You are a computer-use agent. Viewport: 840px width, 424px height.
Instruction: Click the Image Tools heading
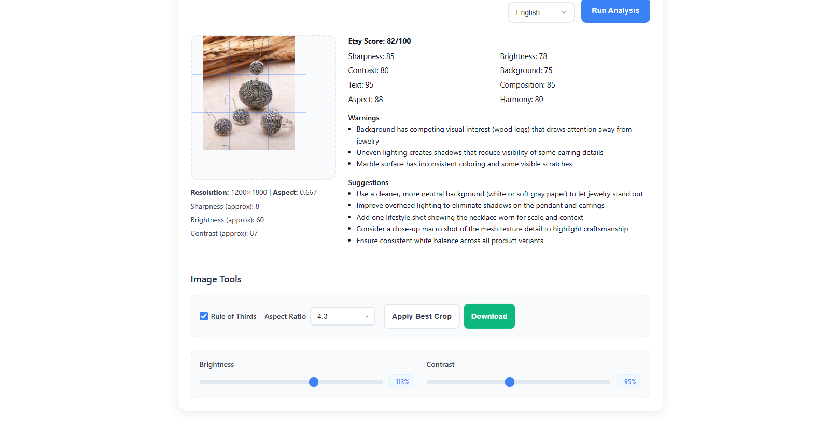[216, 279]
